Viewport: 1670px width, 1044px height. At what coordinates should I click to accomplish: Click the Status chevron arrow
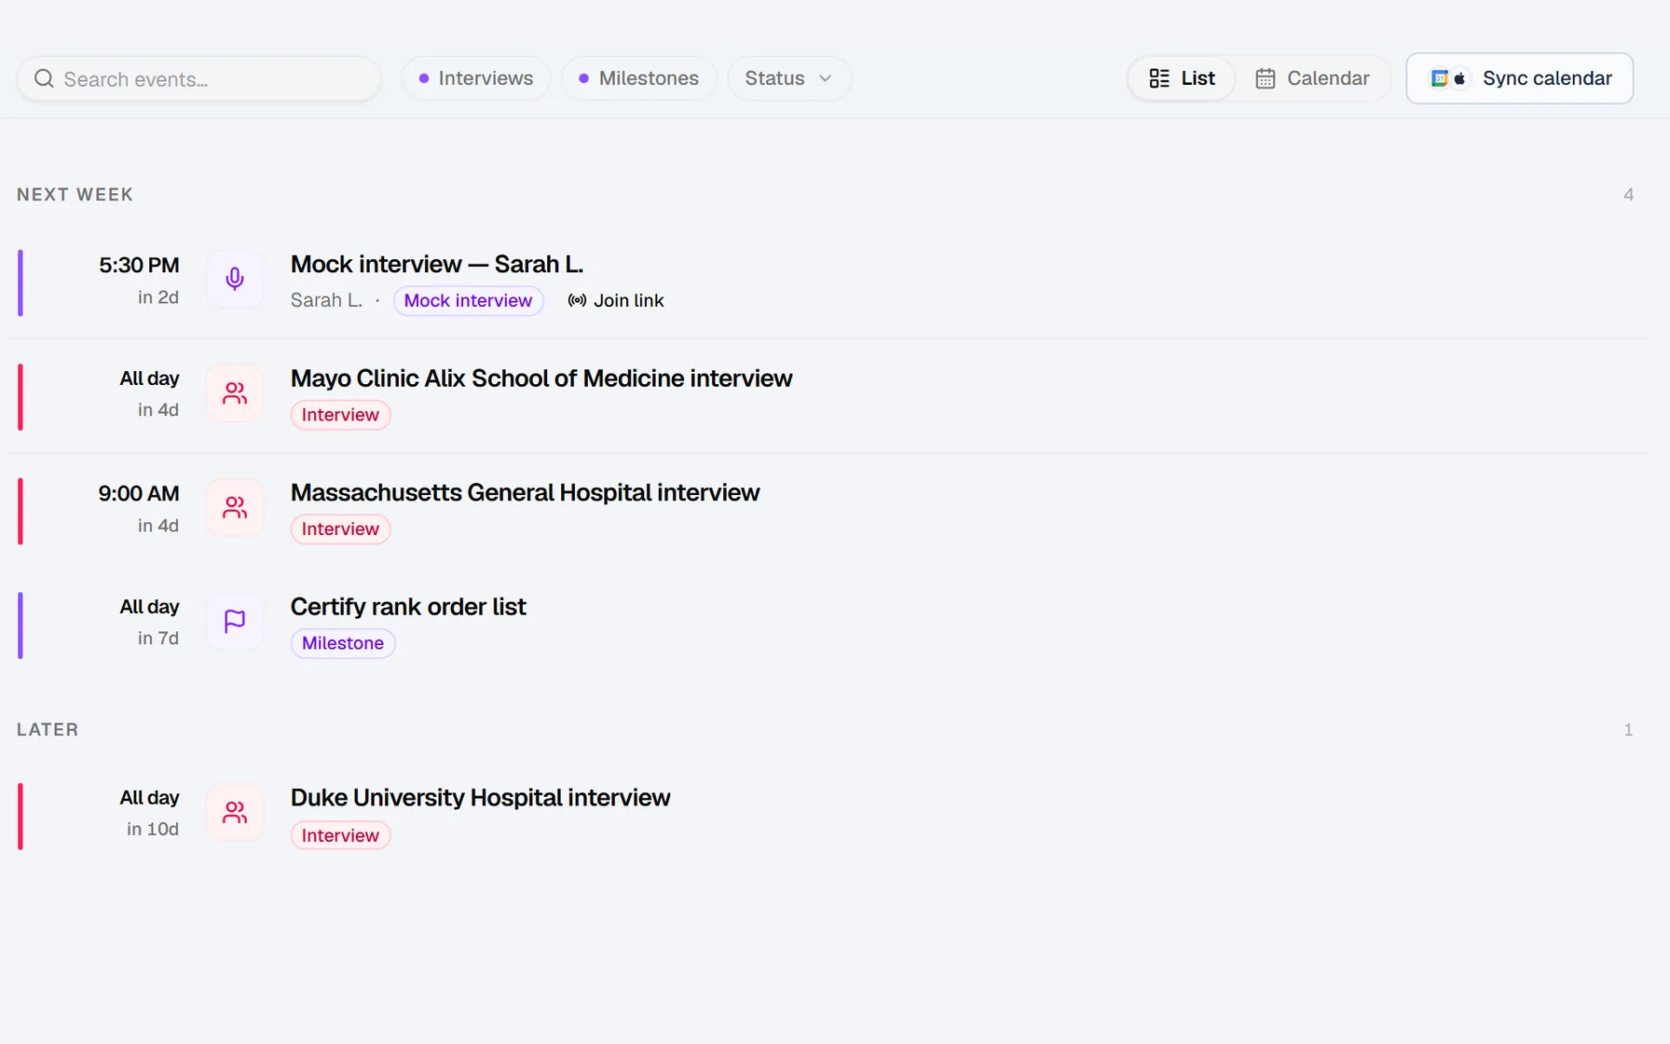pyautogui.click(x=825, y=78)
